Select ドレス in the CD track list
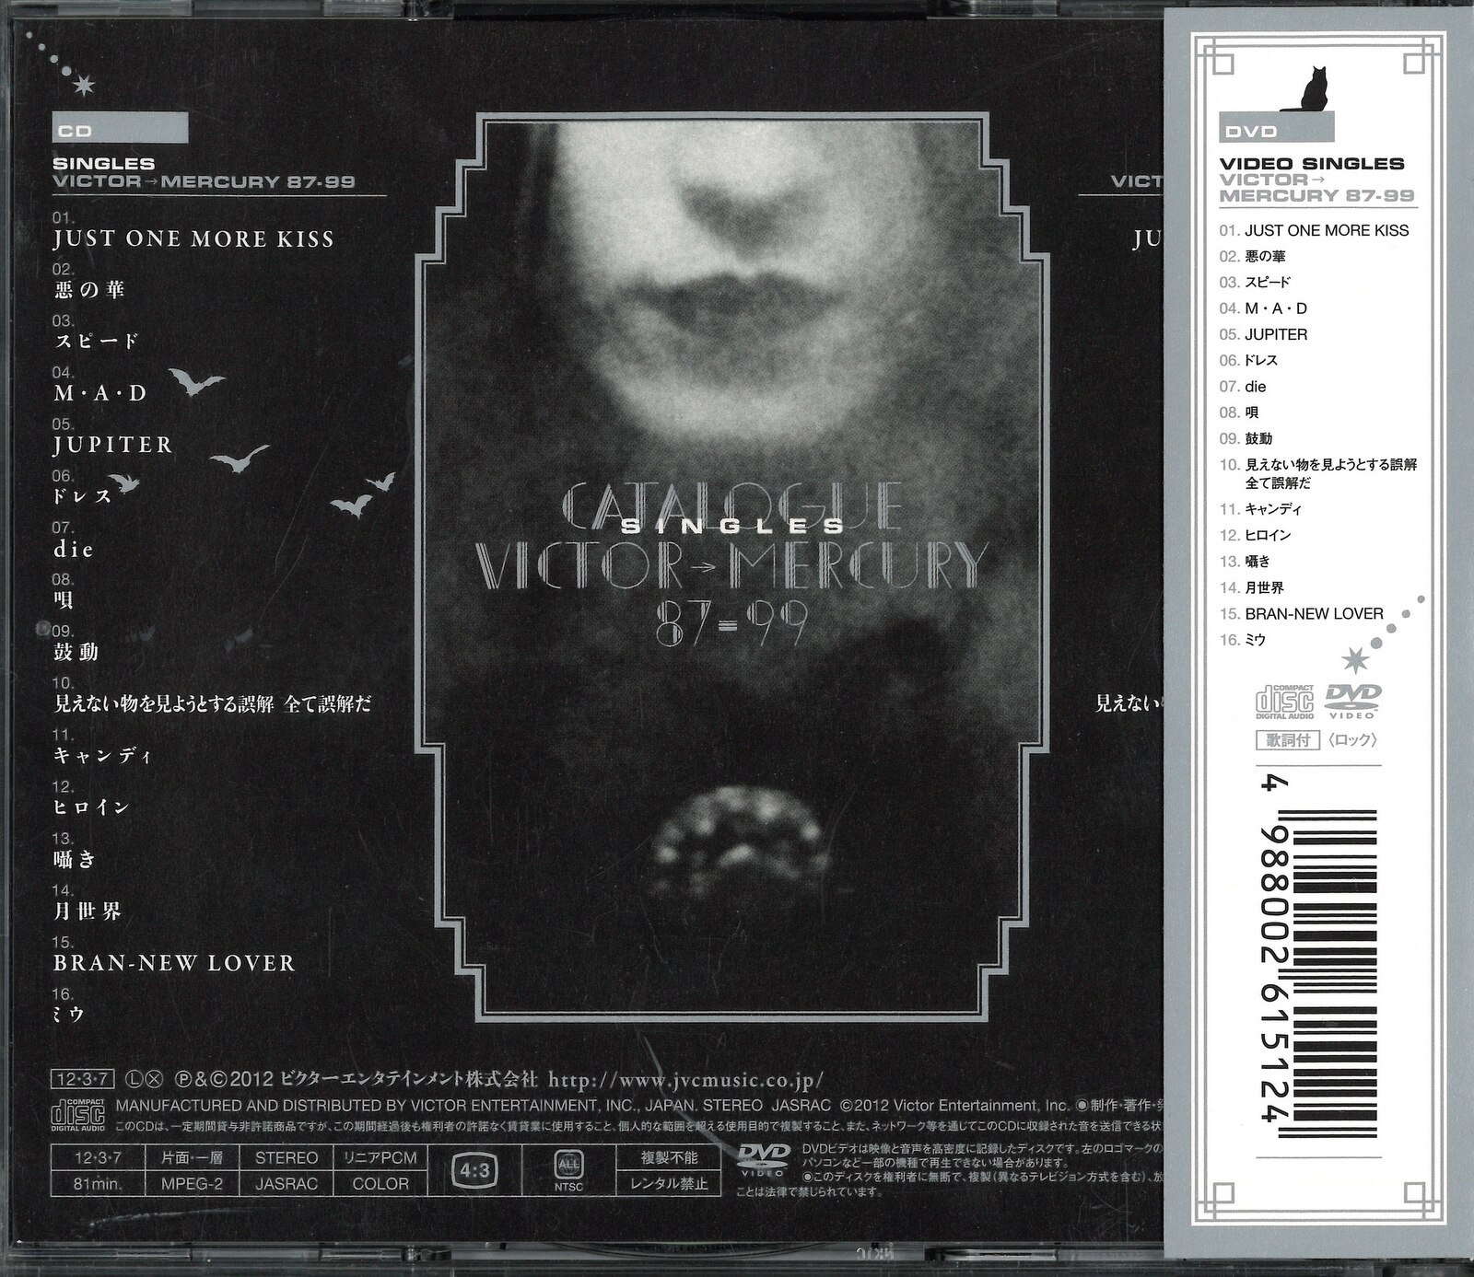The image size is (1474, 1277). click(83, 496)
